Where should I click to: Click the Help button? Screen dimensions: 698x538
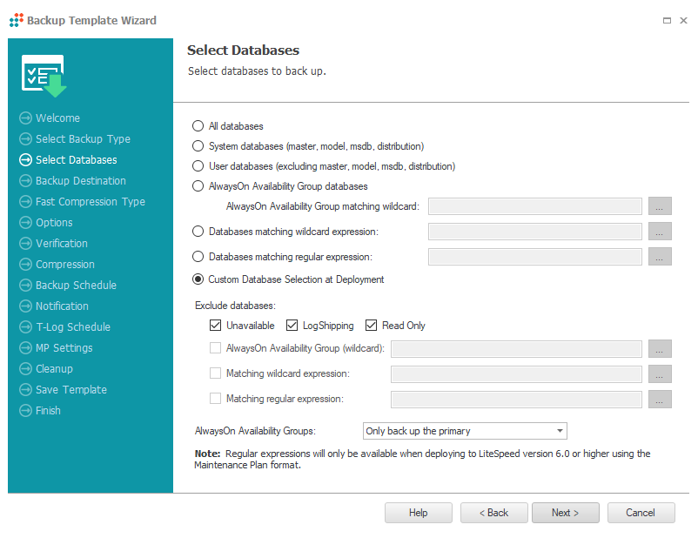419,513
